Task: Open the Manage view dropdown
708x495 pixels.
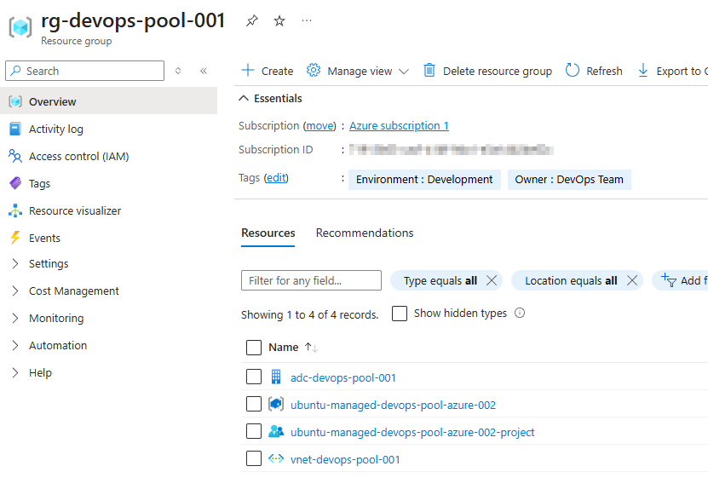Action: [358, 71]
